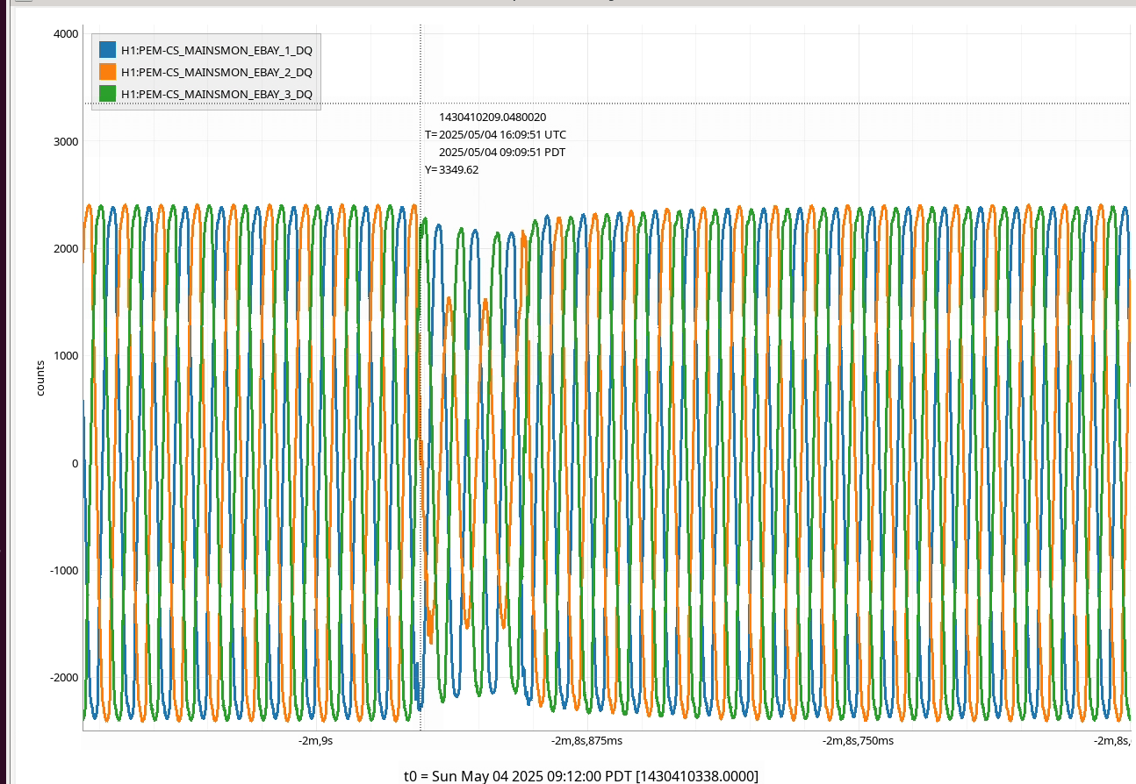Click the 'counts' y-axis label
1136x784 pixels.
coord(40,376)
